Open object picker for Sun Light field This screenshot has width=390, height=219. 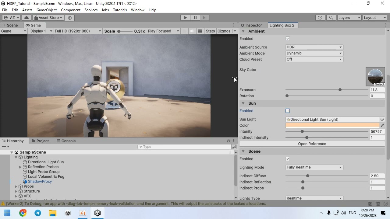[382, 119]
